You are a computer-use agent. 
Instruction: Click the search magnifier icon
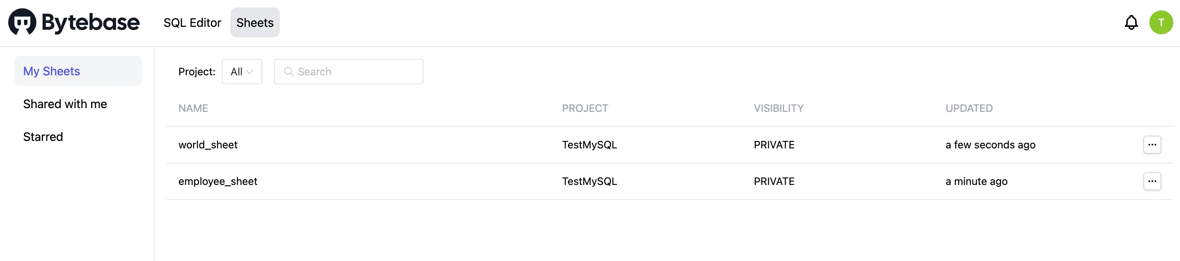point(289,71)
